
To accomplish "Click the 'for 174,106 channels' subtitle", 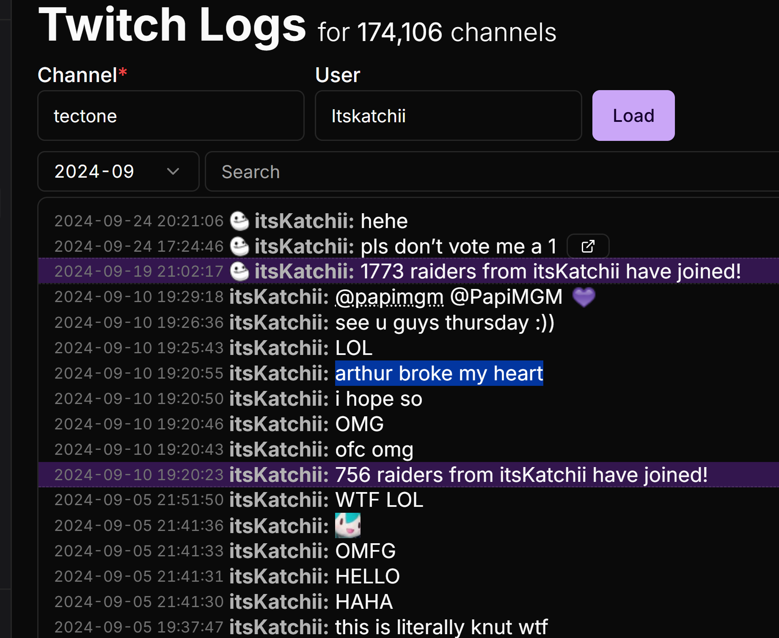I will pyautogui.click(x=437, y=32).
